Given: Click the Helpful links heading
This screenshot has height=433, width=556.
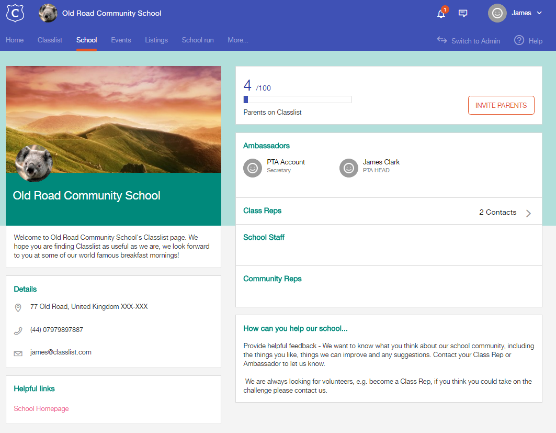Looking at the screenshot, I should tap(34, 388).
